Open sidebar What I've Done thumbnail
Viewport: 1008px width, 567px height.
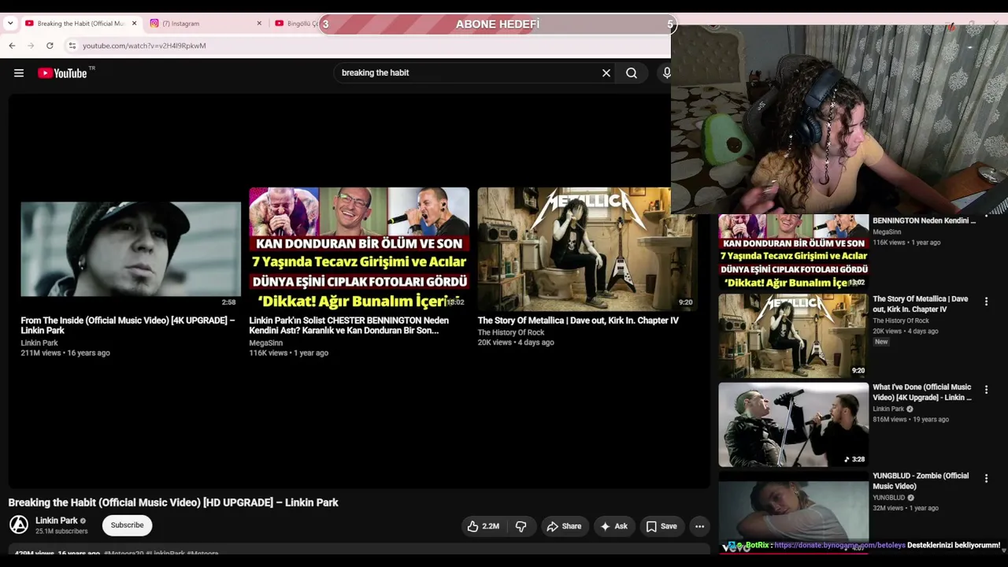coord(793,424)
